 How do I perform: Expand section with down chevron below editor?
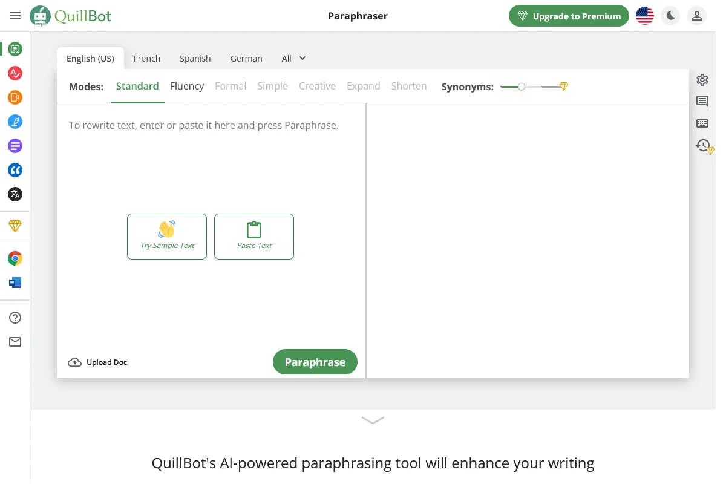click(x=373, y=420)
